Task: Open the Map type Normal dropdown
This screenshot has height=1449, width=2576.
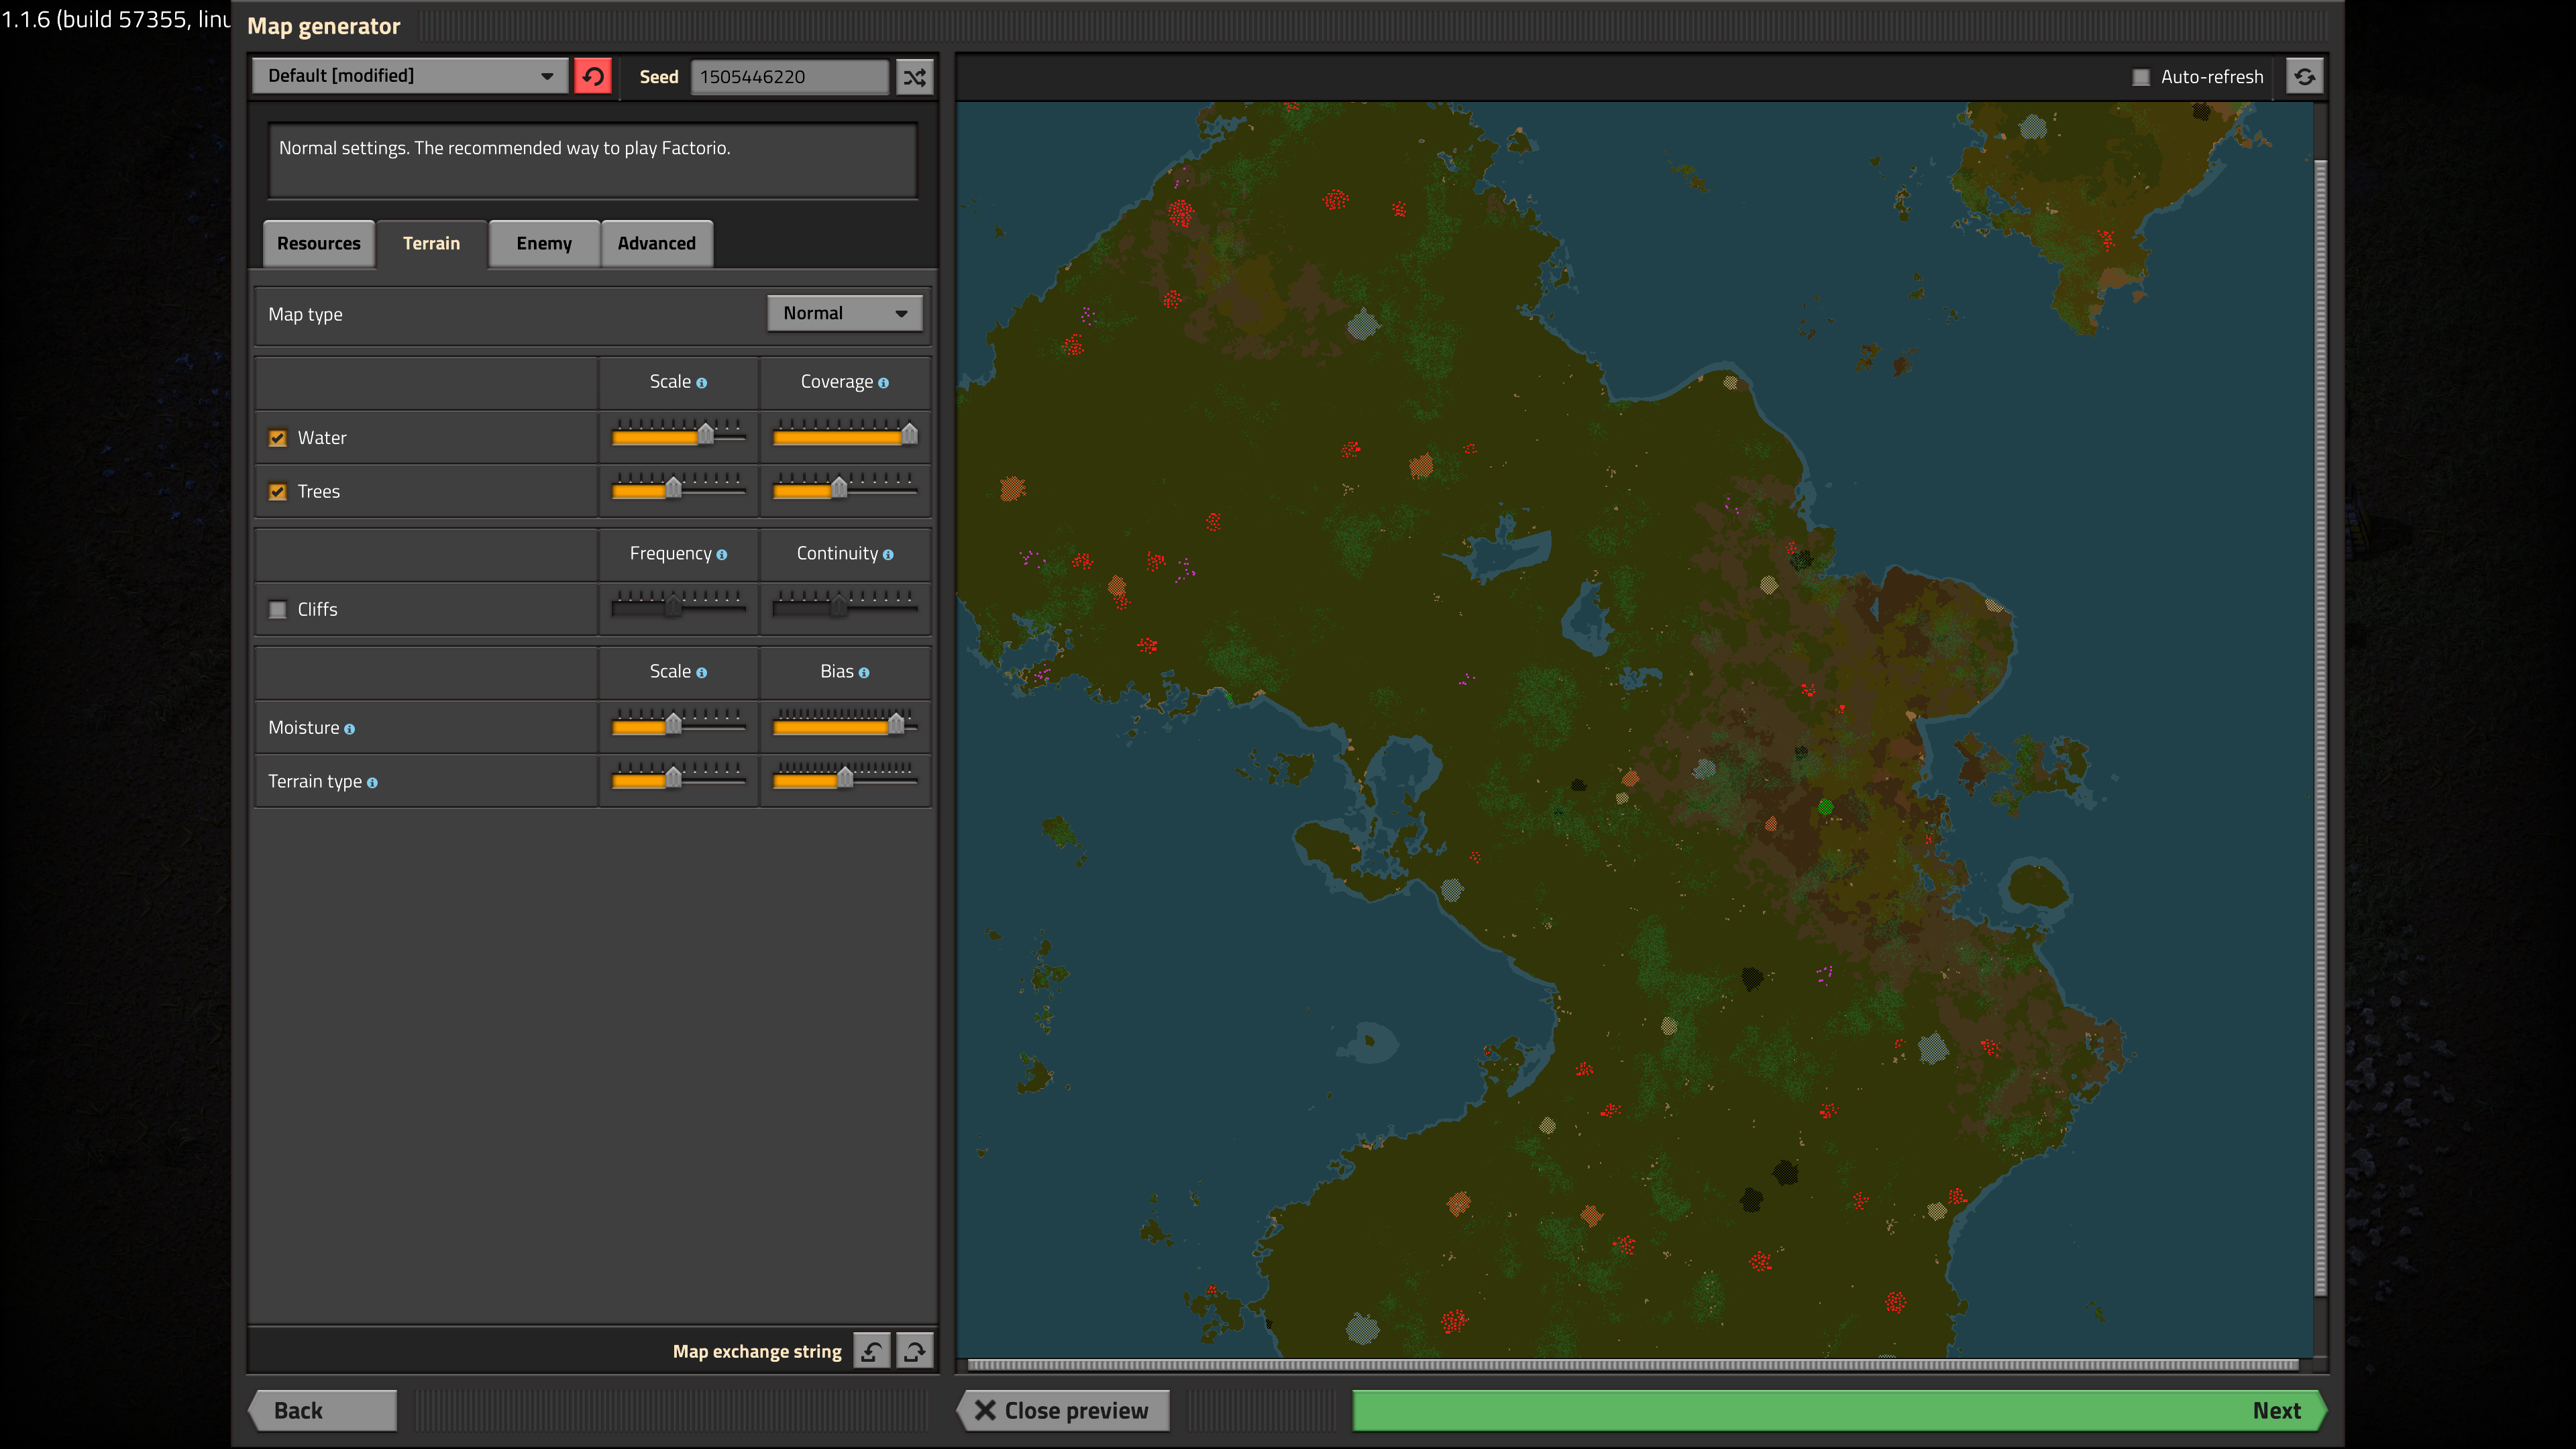Action: (x=844, y=313)
